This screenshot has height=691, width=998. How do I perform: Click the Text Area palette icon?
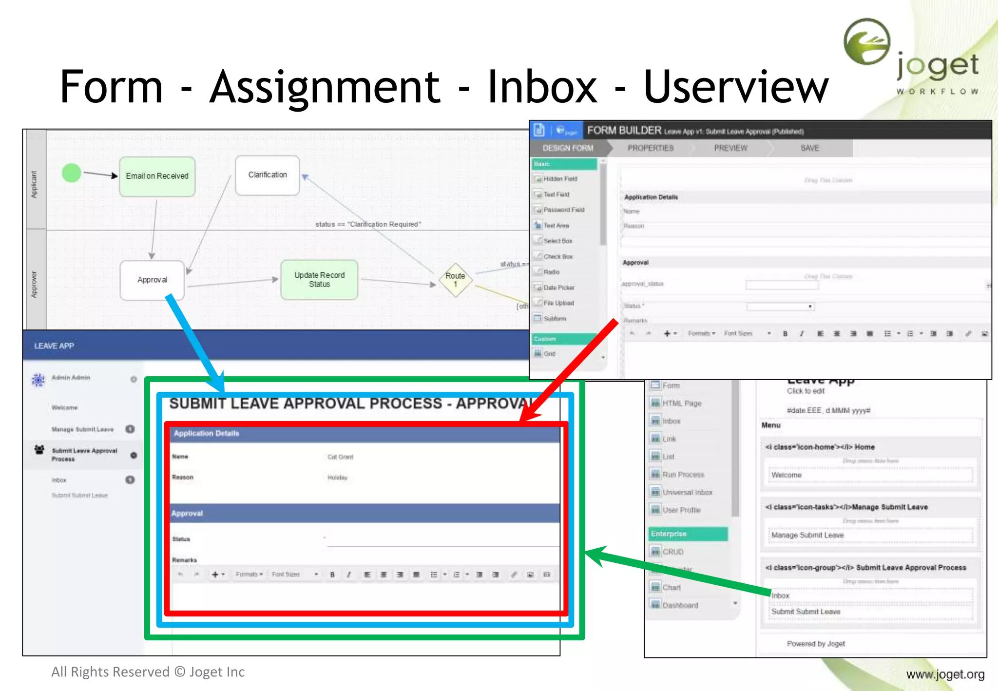pyautogui.click(x=537, y=225)
